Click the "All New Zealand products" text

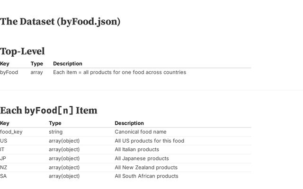pyautogui.click(x=146, y=167)
